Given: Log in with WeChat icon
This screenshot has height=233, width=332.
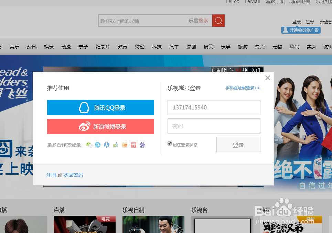Looking at the screenshot, I should pyautogui.click(x=89, y=145).
